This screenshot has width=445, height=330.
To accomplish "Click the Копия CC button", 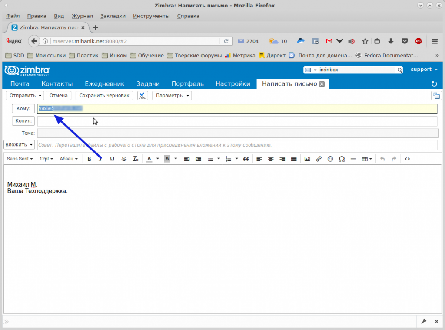I will 23,121.
